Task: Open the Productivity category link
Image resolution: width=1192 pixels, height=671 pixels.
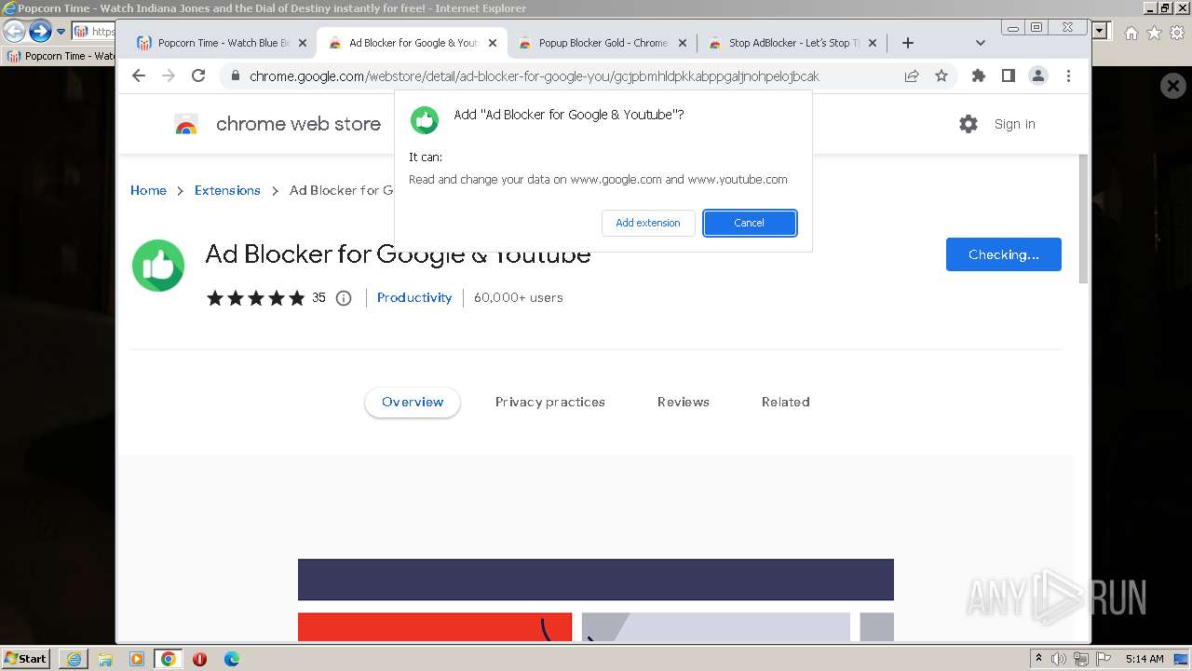Action: click(x=414, y=297)
